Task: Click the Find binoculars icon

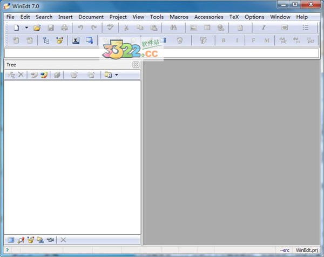Action: 173,28
